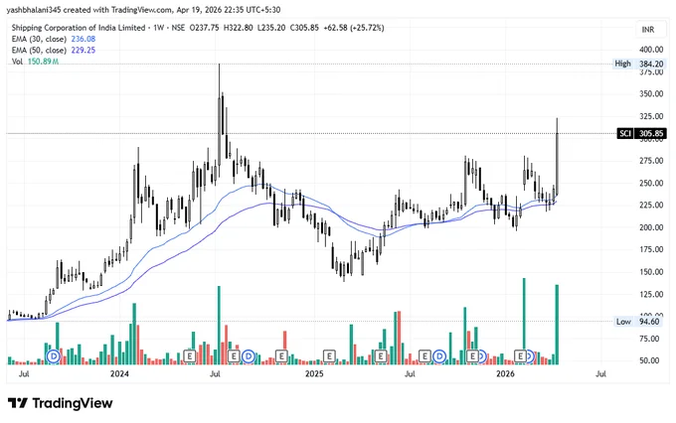Click the dividend marker before the 2024 label

pos(54,356)
